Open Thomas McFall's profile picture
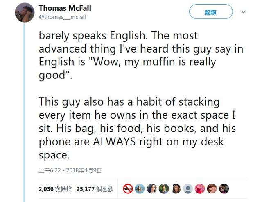 coord(25,12)
